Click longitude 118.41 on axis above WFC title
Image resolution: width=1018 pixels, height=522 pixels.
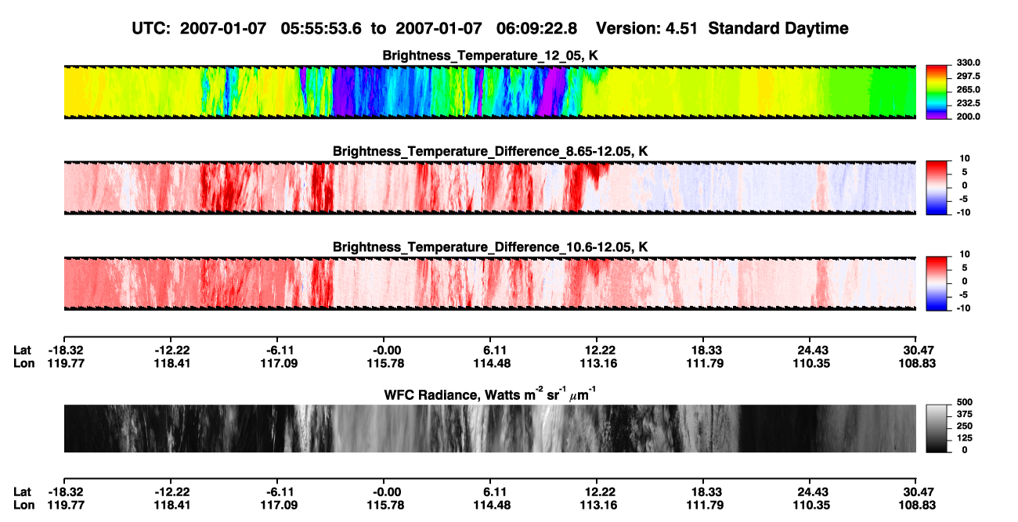point(170,363)
